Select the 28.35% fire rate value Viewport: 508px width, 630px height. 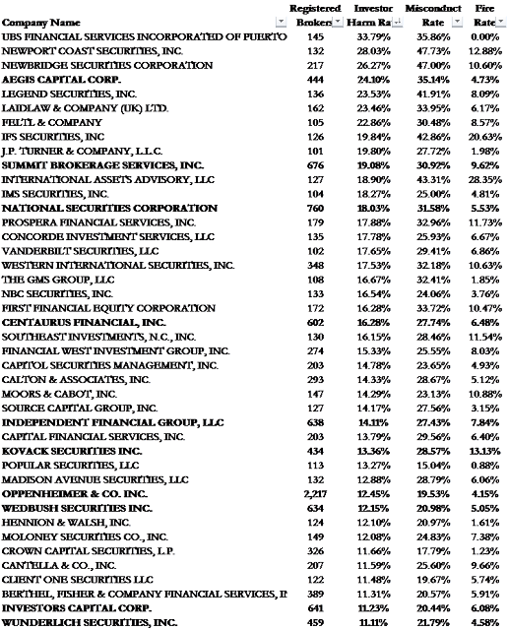485,179
